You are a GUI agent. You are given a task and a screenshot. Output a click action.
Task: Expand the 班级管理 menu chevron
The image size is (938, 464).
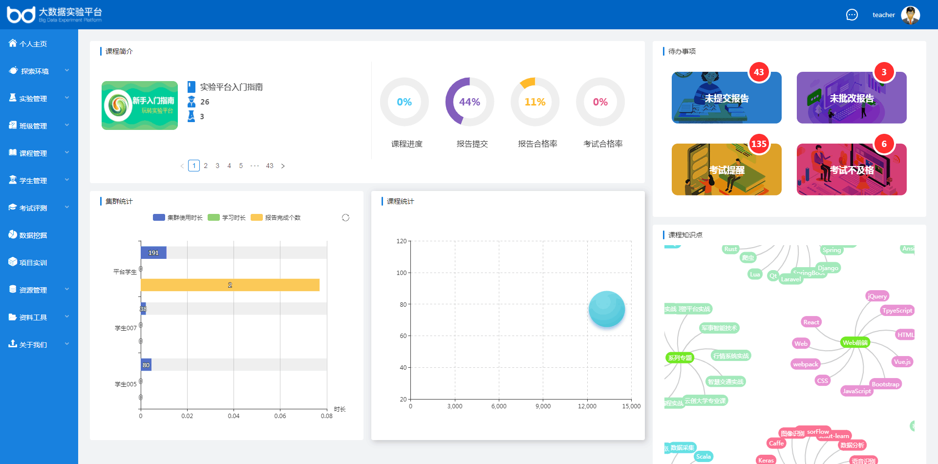point(67,126)
